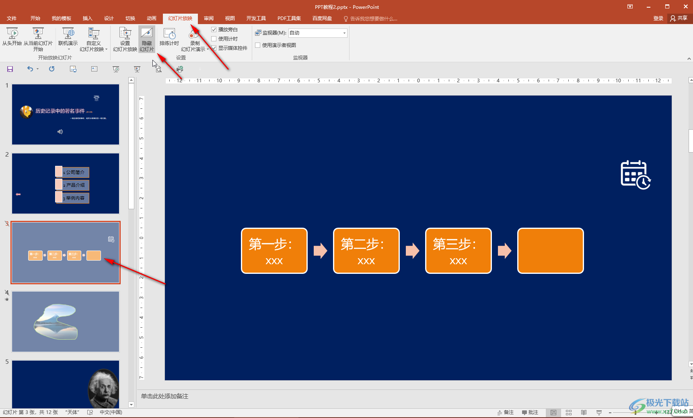Click the 登录 sign-in link
The image size is (693, 418).
[658, 18]
